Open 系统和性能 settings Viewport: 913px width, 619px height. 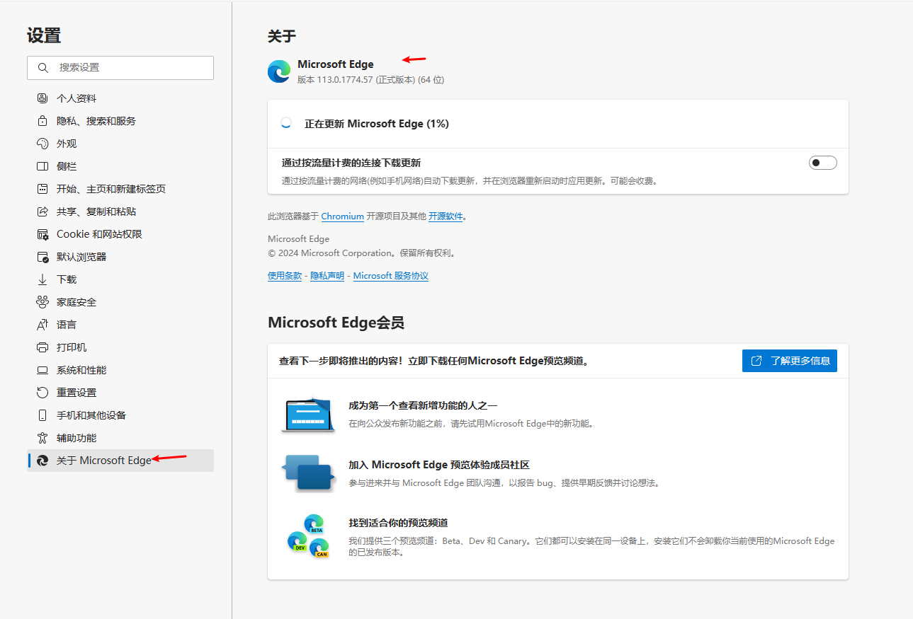(x=120, y=370)
